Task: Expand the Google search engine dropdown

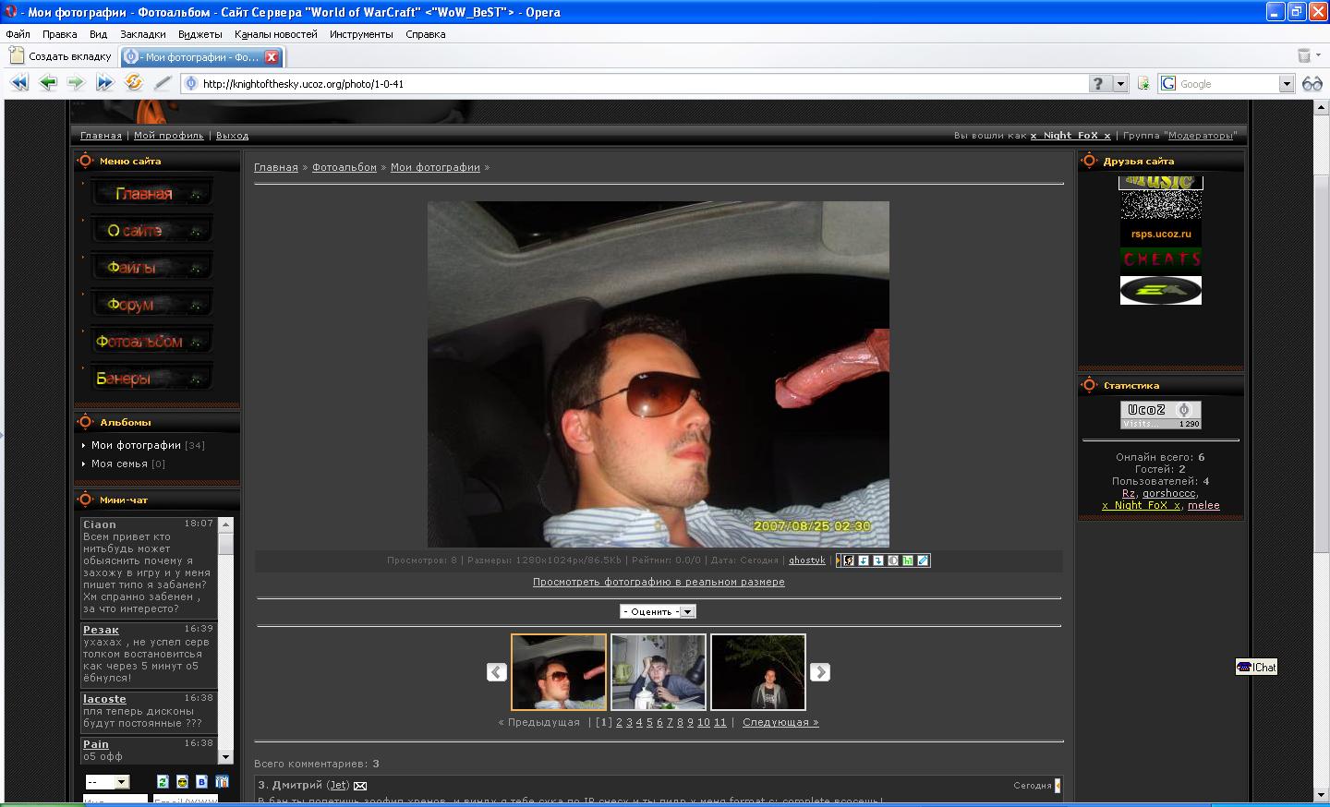Action: pos(1286,84)
